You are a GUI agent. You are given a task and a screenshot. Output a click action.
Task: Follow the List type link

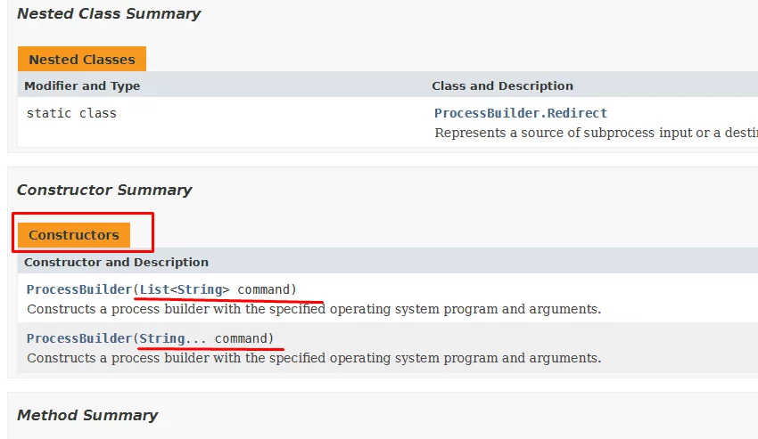pos(154,289)
